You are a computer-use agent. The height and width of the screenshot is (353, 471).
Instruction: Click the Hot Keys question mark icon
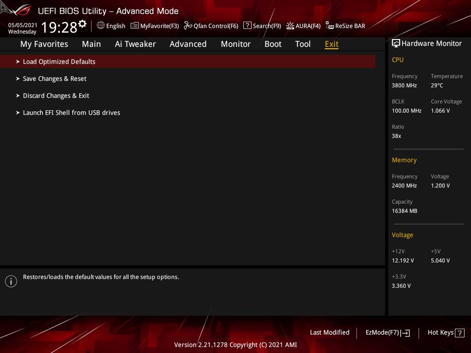460,333
